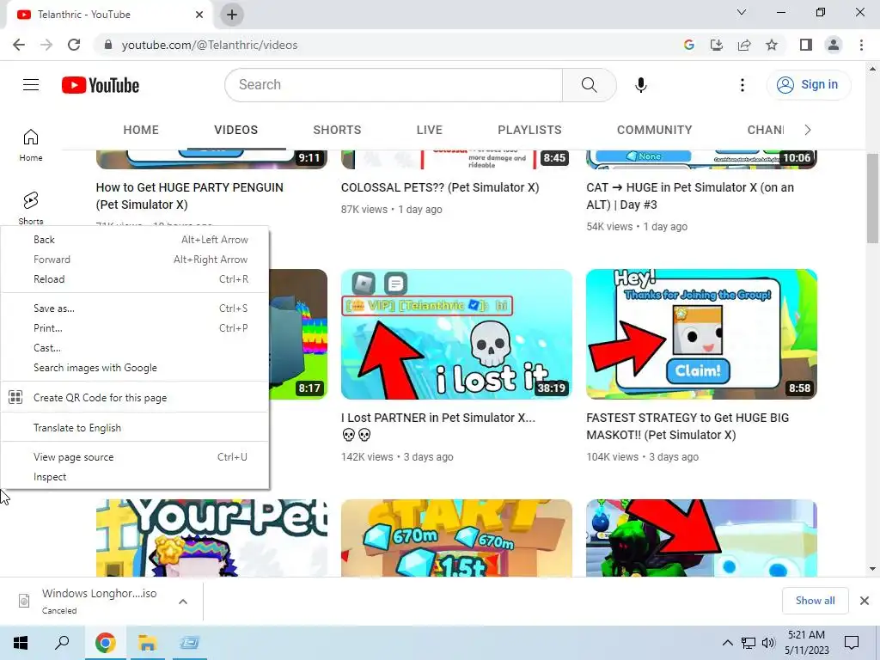The image size is (880, 660).
Task: Click the address bar URL
Action: click(210, 45)
